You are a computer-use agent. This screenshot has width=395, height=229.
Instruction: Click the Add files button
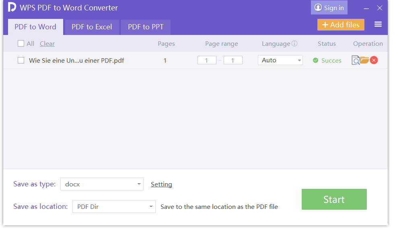pos(341,25)
